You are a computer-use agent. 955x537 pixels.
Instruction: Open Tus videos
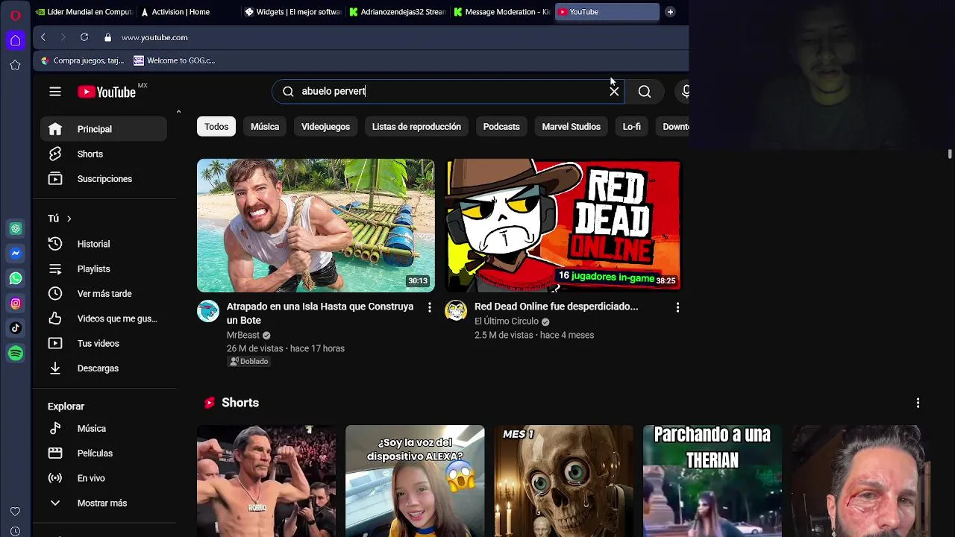pos(104,343)
